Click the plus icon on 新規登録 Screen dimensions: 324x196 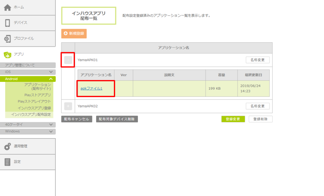[x=66, y=33]
